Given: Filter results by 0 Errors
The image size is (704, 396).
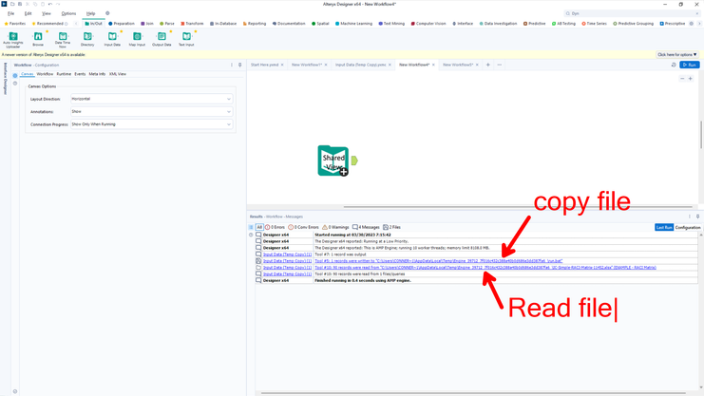Looking at the screenshot, I should [x=275, y=227].
